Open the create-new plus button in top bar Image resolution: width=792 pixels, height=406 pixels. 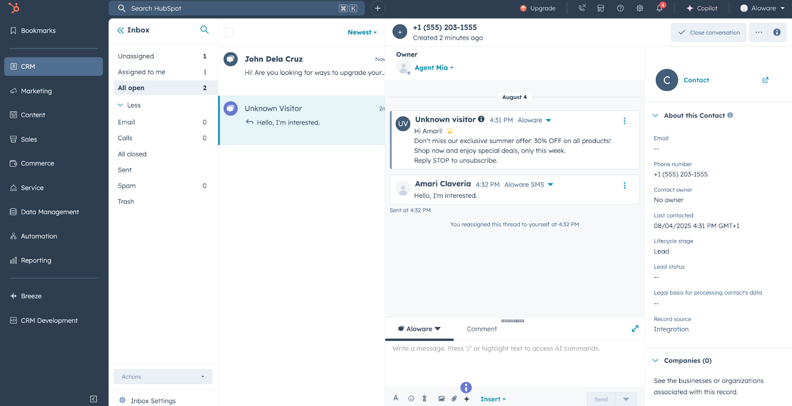point(378,8)
